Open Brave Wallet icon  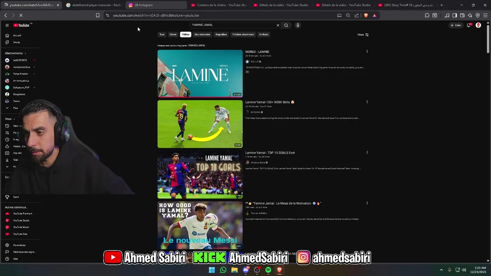tap(462, 15)
